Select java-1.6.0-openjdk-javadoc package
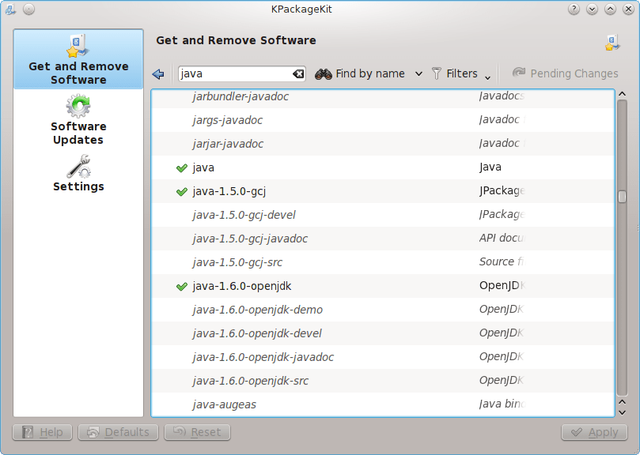Viewport: 640px width, 455px height. pos(383,357)
